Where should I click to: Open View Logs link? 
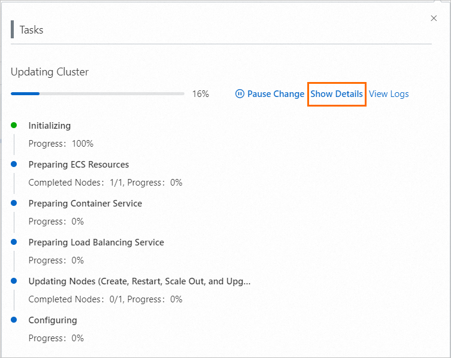[389, 94]
